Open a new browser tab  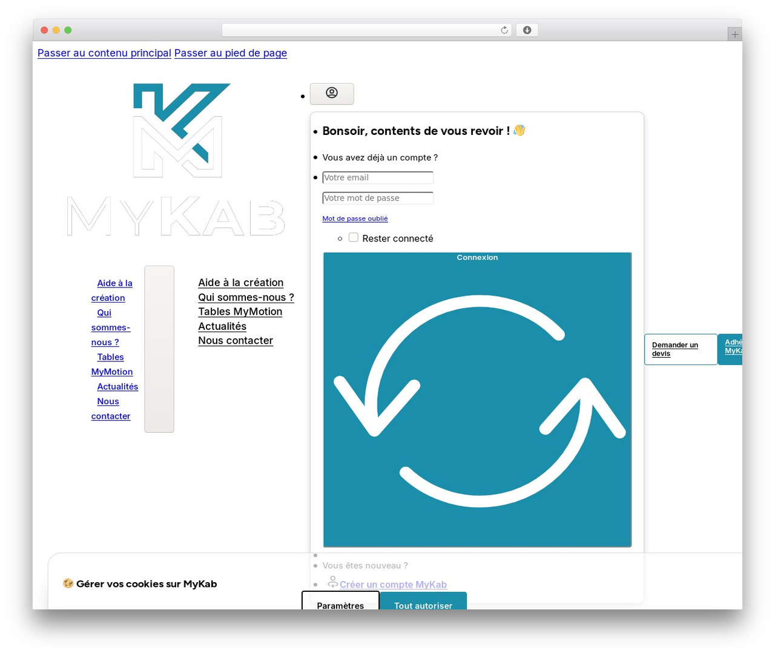point(734,34)
